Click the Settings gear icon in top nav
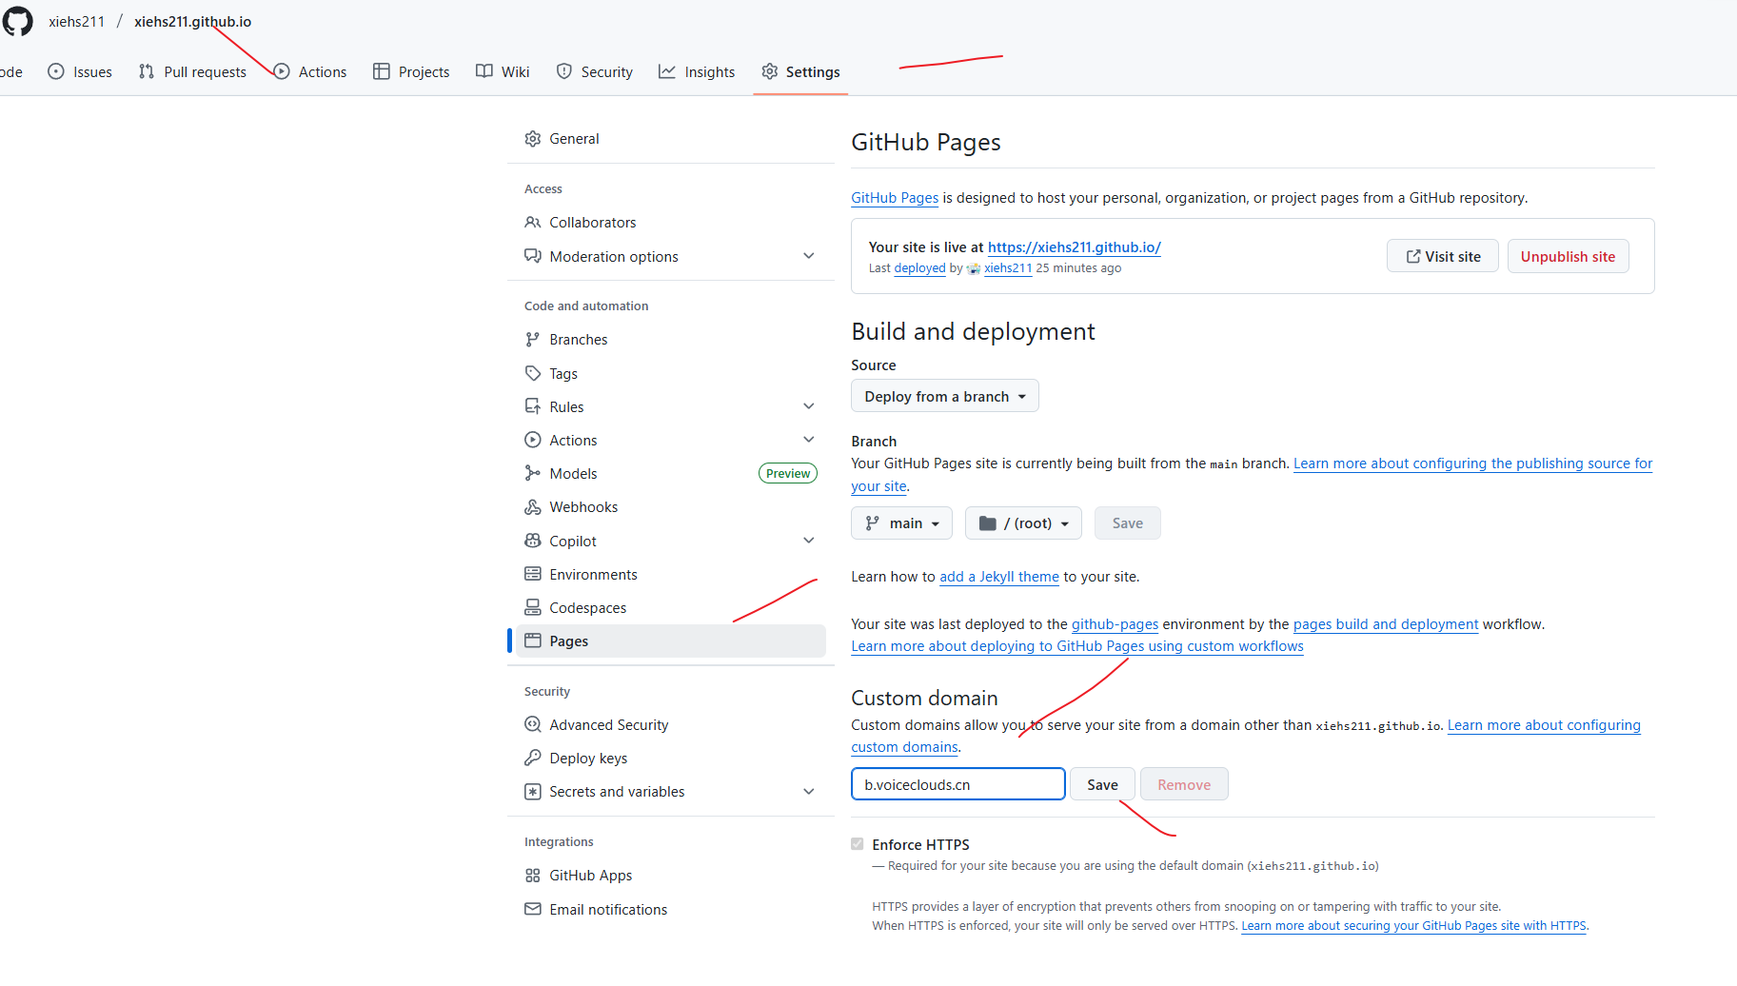1737x986 pixels. point(770,71)
